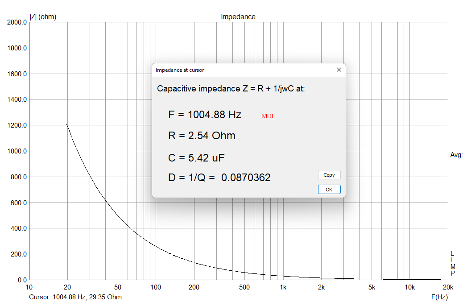Click the F = 1004.88 Hz value
This screenshot has width=463, height=302.
pos(205,115)
